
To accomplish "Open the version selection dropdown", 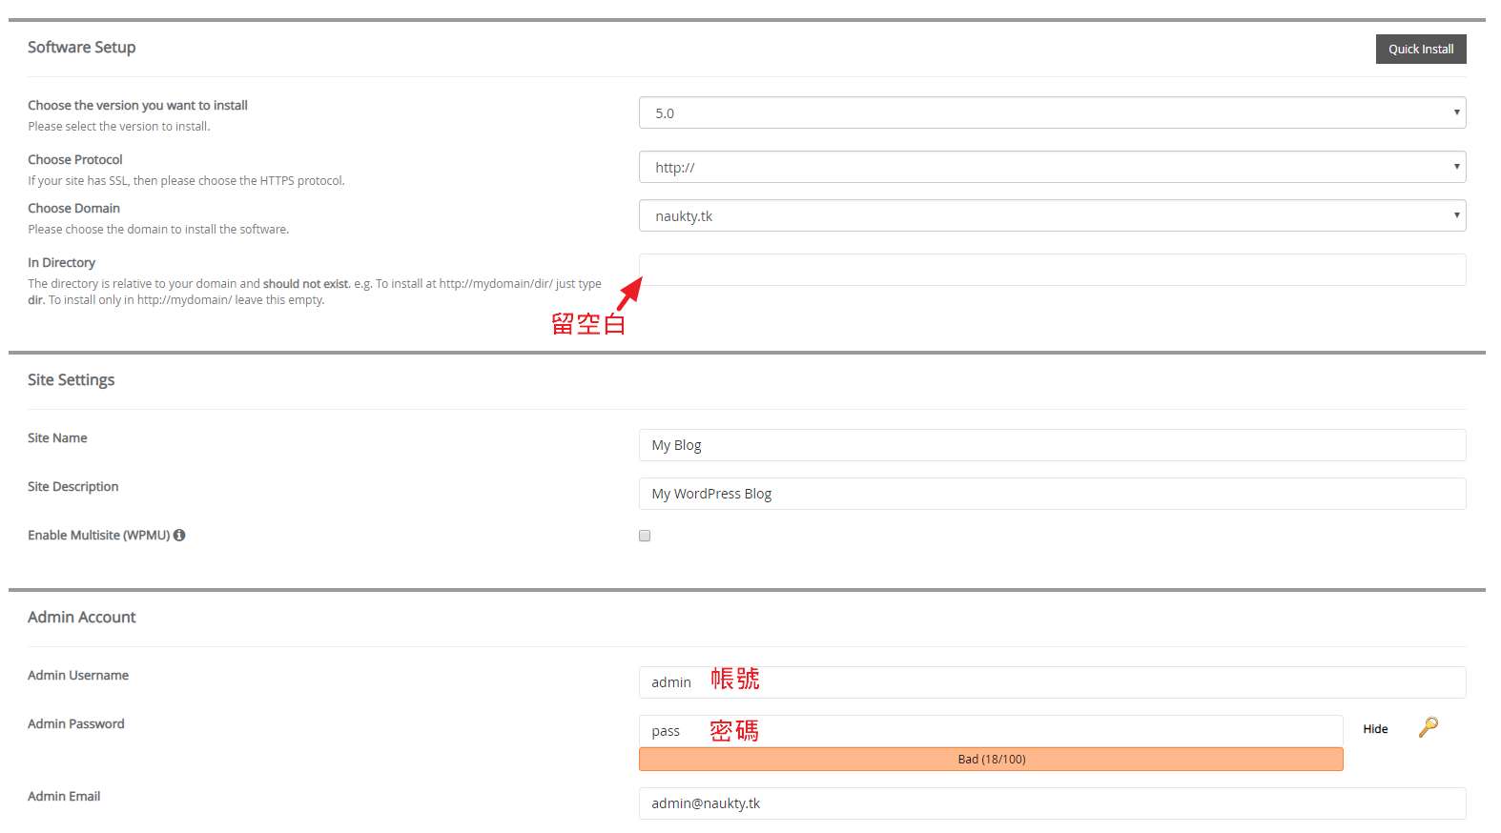I will coord(1051,112).
